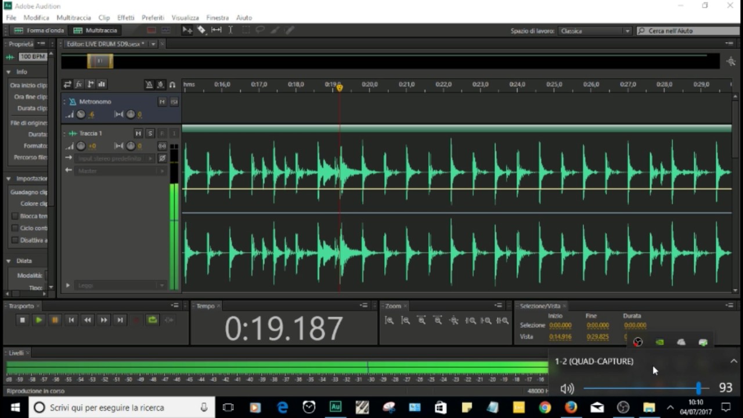Move playhead to previous marker

click(x=71, y=320)
